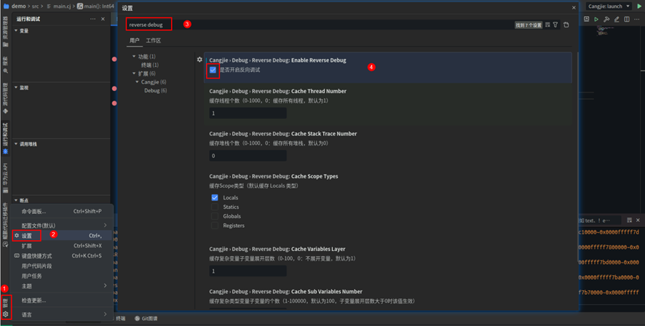Check the Registers scope type checkbox

click(215, 226)
